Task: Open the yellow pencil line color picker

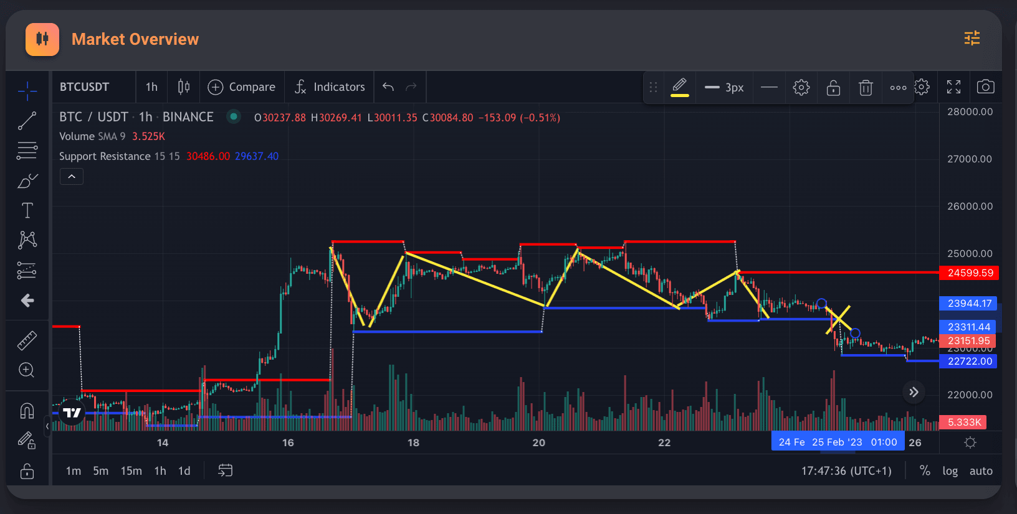Action: click(679, 87)
